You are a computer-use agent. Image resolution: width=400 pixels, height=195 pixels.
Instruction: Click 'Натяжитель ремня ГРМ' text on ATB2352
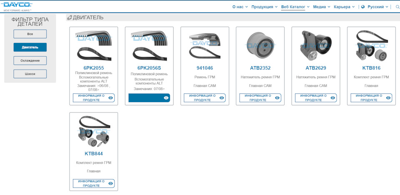[x=260, y=77]
